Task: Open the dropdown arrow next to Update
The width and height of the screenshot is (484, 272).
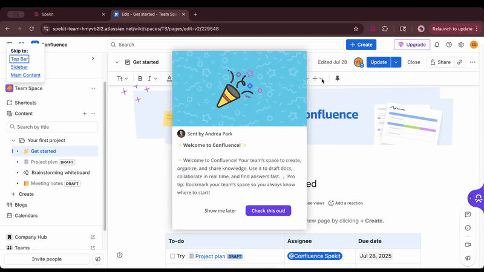Action: click(x=396, y=62)
